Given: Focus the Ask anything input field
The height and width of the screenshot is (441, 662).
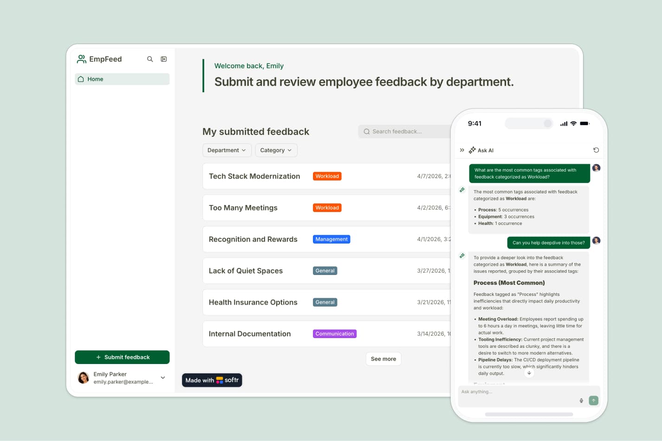Looking at the screenshot, I should tap(529, 396).
